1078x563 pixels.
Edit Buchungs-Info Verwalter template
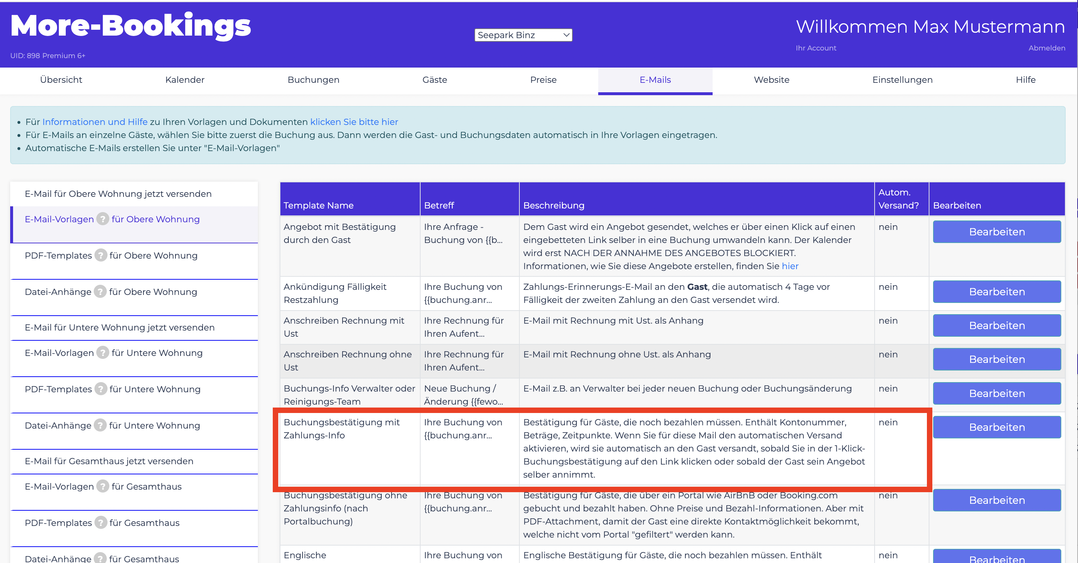(x=996, y=393)
